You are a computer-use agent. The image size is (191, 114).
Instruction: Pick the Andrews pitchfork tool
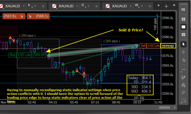click(x=183, y=92)
